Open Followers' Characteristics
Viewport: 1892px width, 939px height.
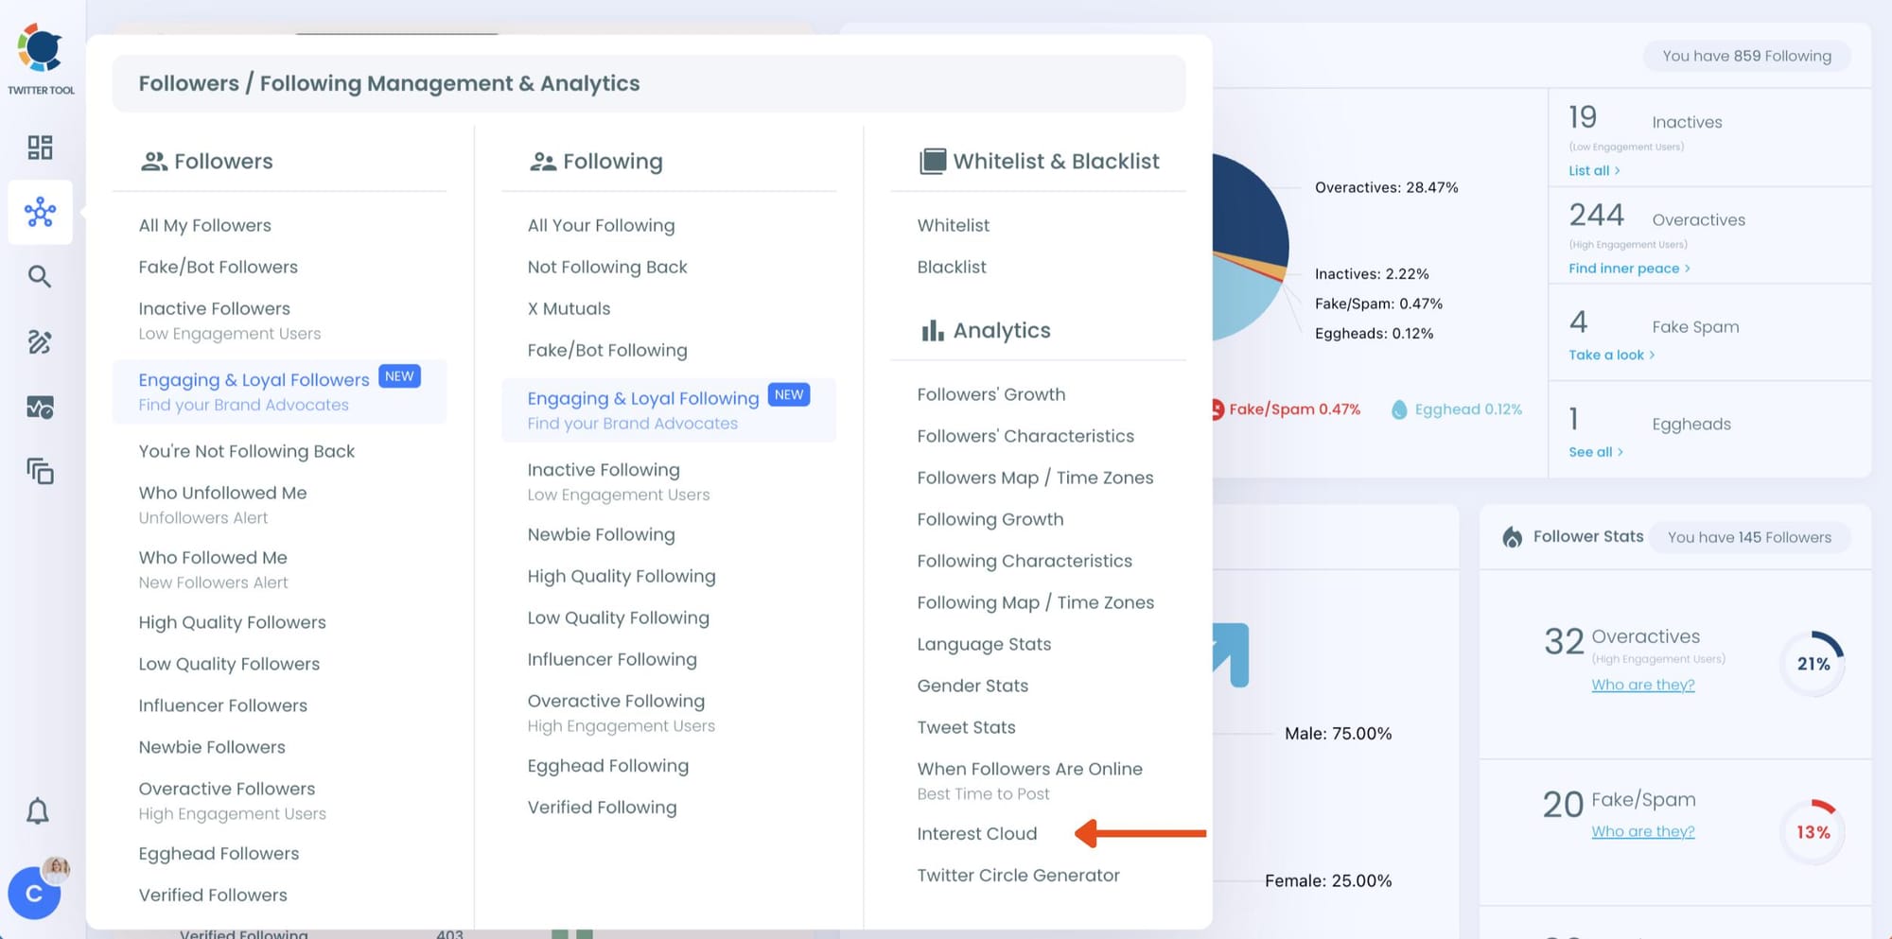click(x=1025, y=436)
